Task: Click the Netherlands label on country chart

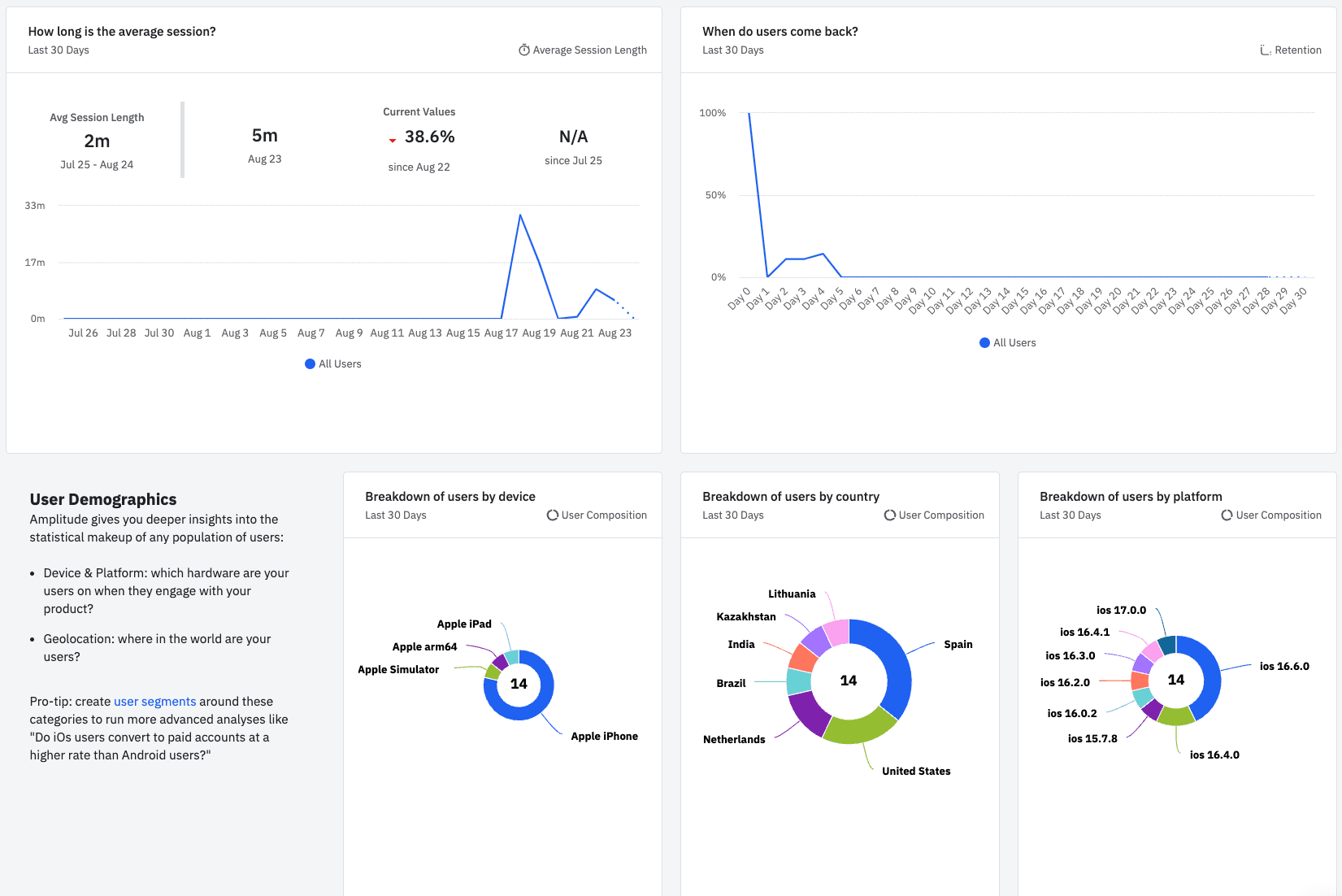Action: pos(733,740)
